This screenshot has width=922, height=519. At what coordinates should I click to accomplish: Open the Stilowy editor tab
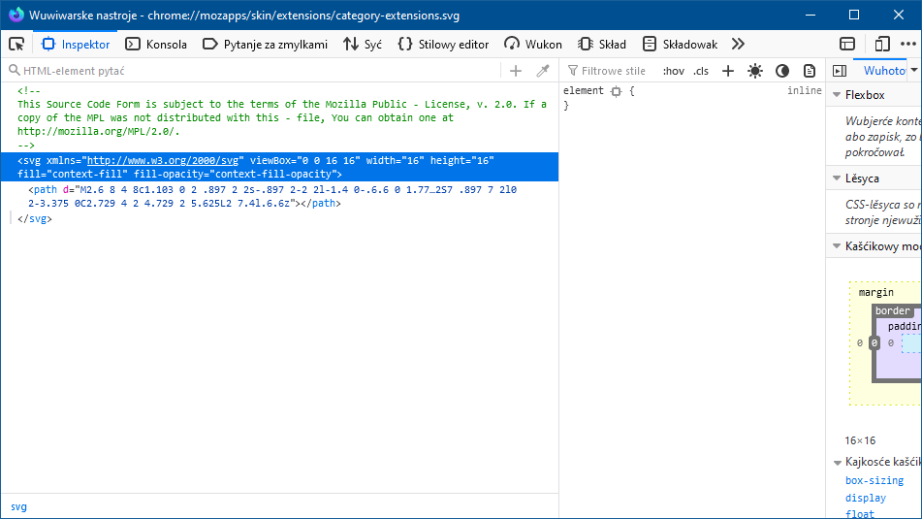443,44
